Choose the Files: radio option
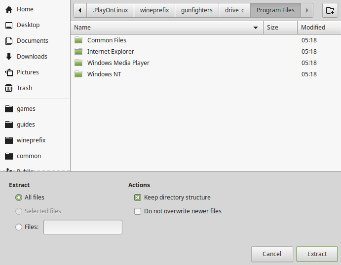 (19, 227)
